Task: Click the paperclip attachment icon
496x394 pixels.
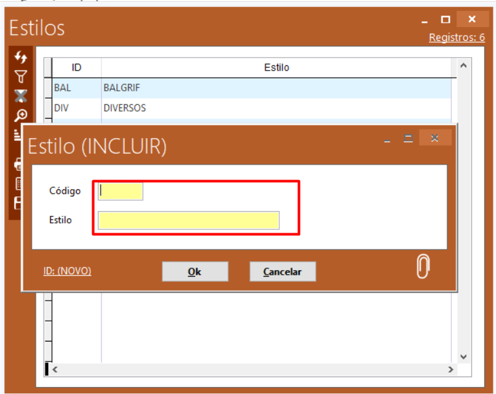Action: coord(423,266)
